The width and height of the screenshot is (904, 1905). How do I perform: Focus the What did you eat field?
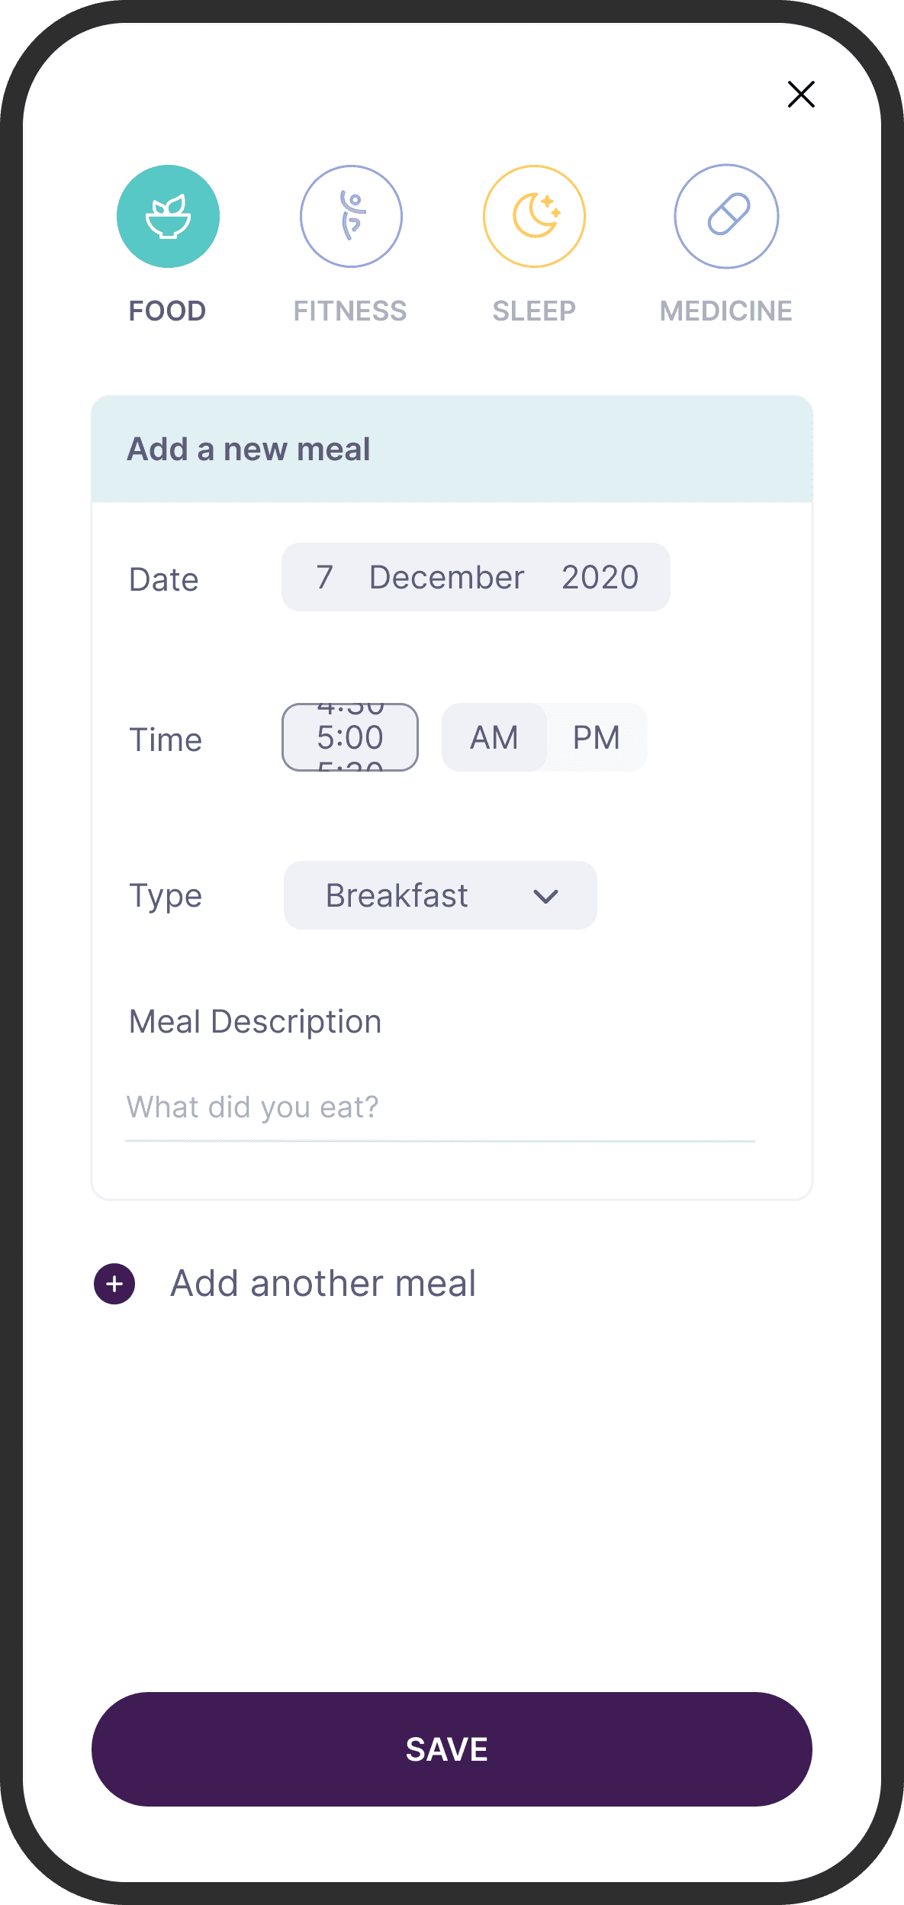tap(440, 1107)
